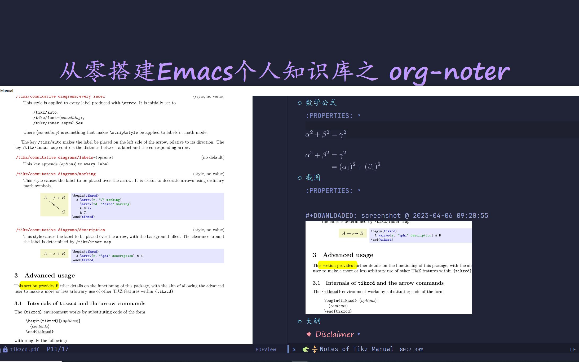Open the 截图 heading
The image size is (579, 362).
[313, 178]
